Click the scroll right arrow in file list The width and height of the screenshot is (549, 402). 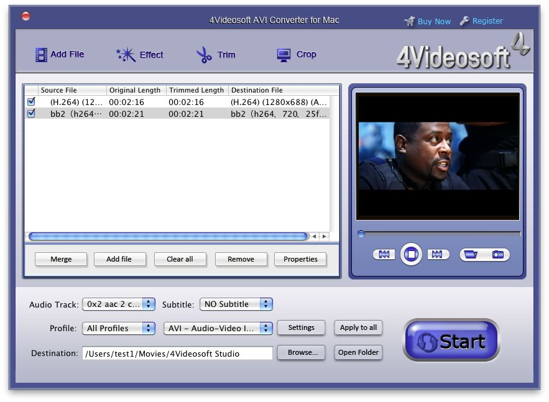coord(325,237)
